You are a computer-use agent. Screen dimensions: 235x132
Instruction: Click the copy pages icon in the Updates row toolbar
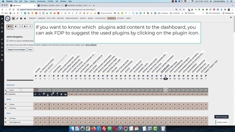pos(61,94)
